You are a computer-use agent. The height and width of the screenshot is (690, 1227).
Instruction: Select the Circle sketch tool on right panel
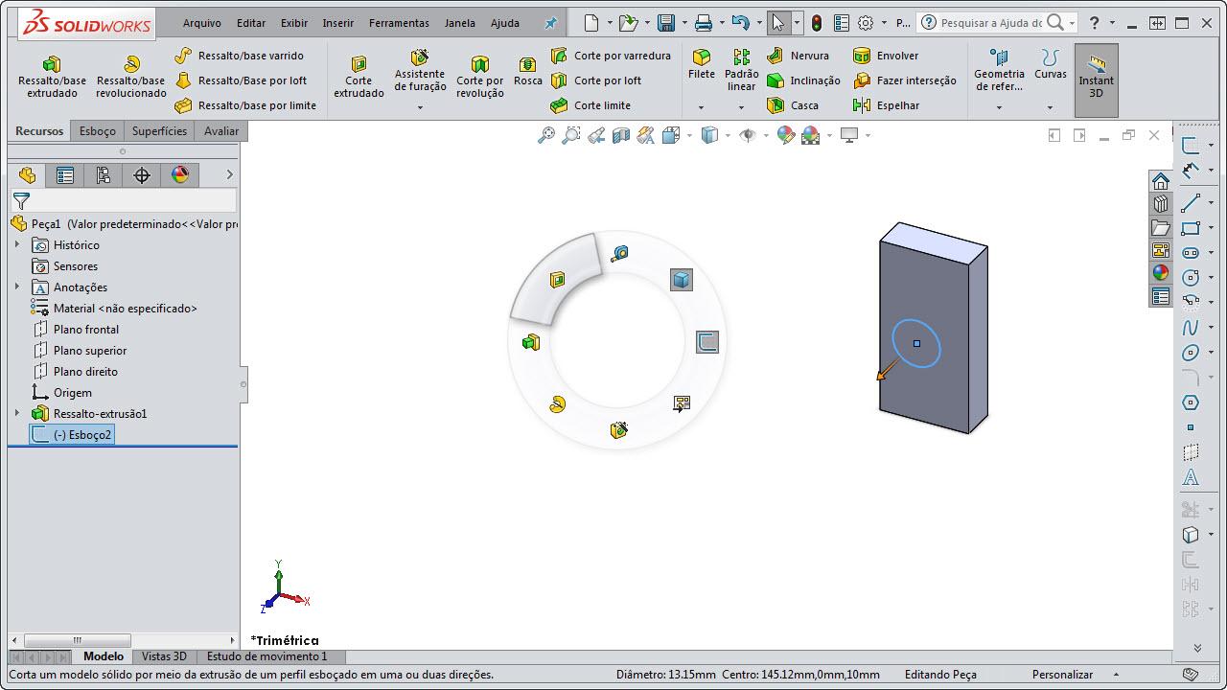pyautogui.click(x=1191, y=277)
